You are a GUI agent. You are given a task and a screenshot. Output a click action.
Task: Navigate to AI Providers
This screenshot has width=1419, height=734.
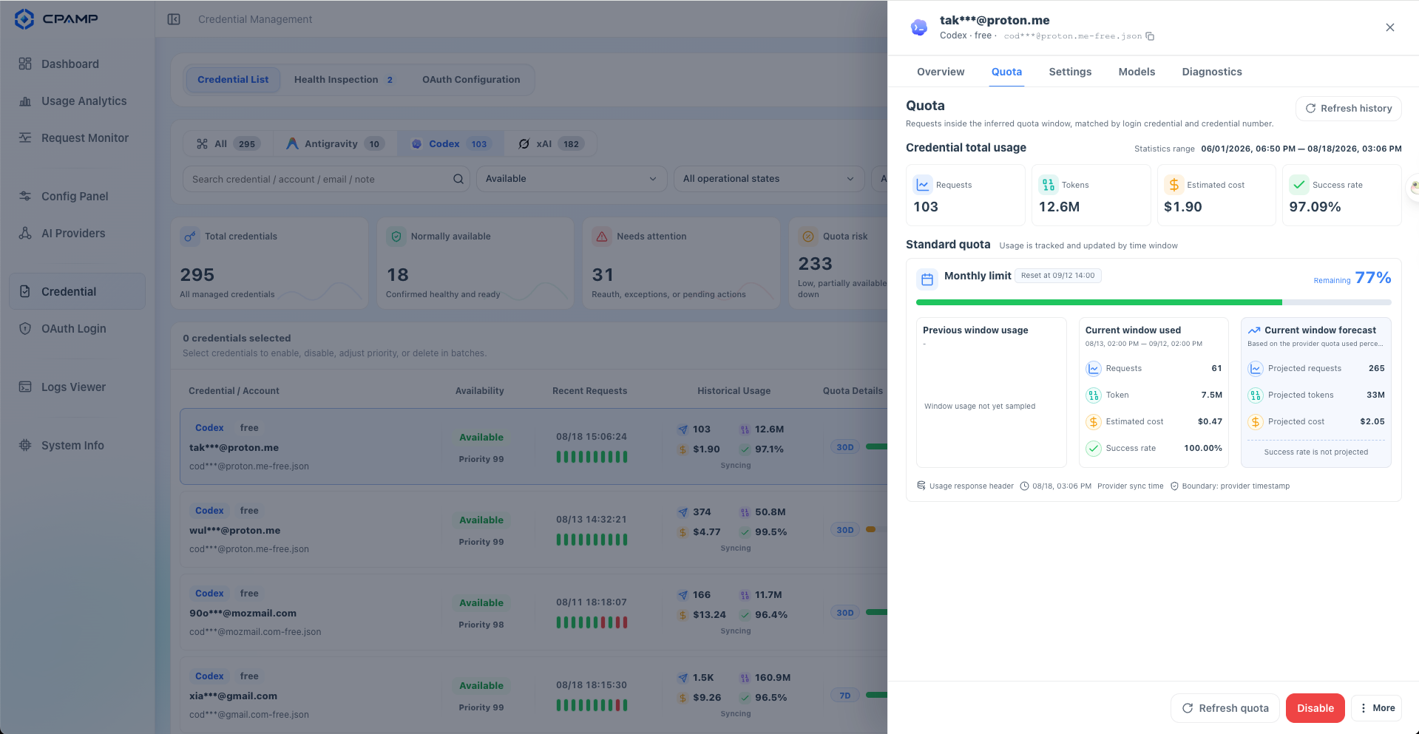tap(77, 233)
